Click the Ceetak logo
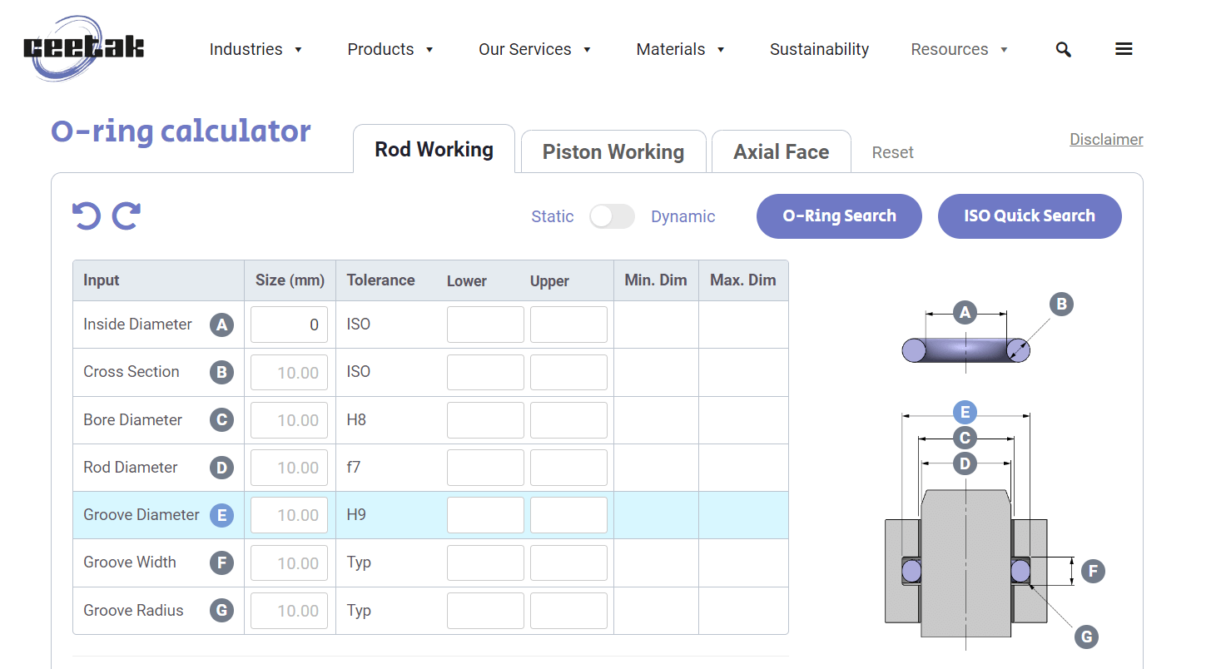This screenshot has height=669, width=1226. pos(83,47)
